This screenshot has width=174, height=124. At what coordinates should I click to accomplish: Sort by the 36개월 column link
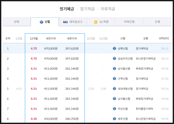(103, 38)
